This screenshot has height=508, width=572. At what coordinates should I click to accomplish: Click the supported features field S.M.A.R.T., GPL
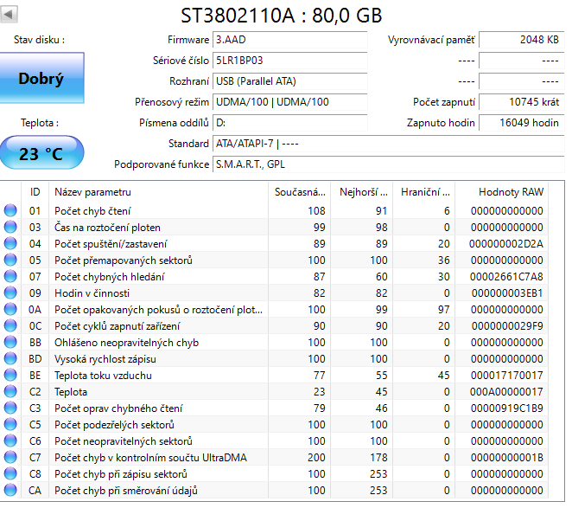pyautogui.click(x=389, y=164)
